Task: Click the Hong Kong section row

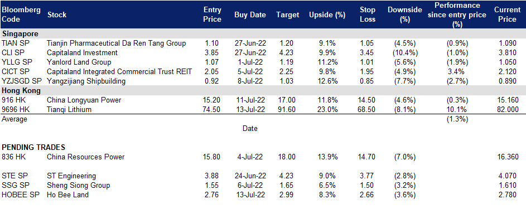Action: pyautogui.click(x=263, y=90)
